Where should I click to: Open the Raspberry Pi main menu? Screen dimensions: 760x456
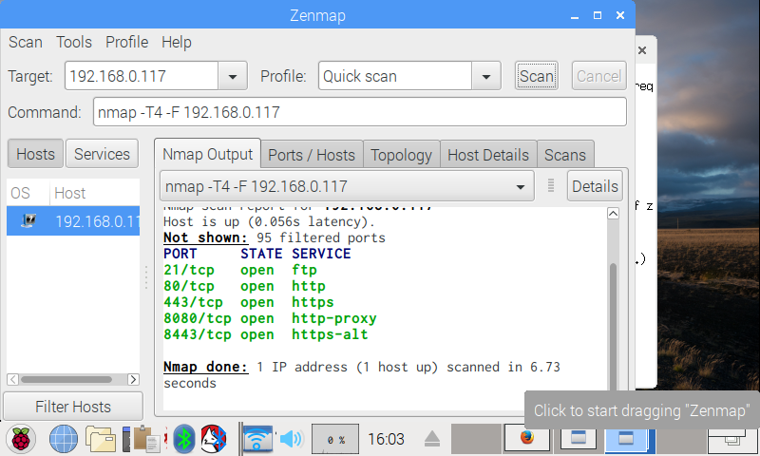(21, 439)
